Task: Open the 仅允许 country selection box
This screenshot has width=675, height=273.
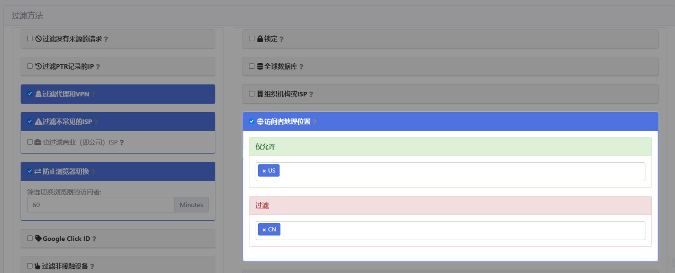Action: pos(460,171)
